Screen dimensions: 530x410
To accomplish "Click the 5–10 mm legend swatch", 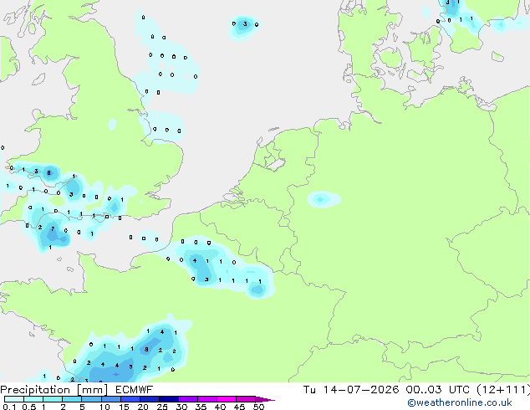I will 91,399.
